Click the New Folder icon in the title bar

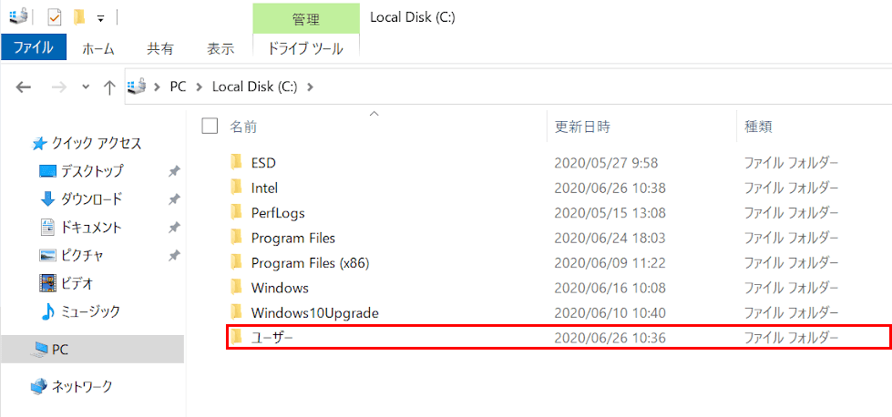[x=79, y=17]
